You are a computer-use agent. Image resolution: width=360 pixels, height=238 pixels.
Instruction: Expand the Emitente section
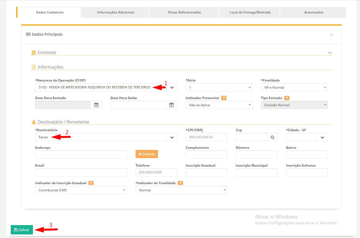[330, 53]
